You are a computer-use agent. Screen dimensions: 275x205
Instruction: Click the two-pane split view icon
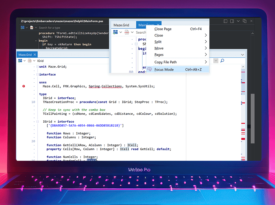click(x=225, y=21)
